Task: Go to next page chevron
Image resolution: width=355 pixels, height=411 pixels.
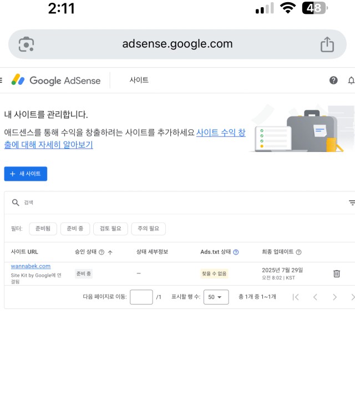Action: [335, 297]
